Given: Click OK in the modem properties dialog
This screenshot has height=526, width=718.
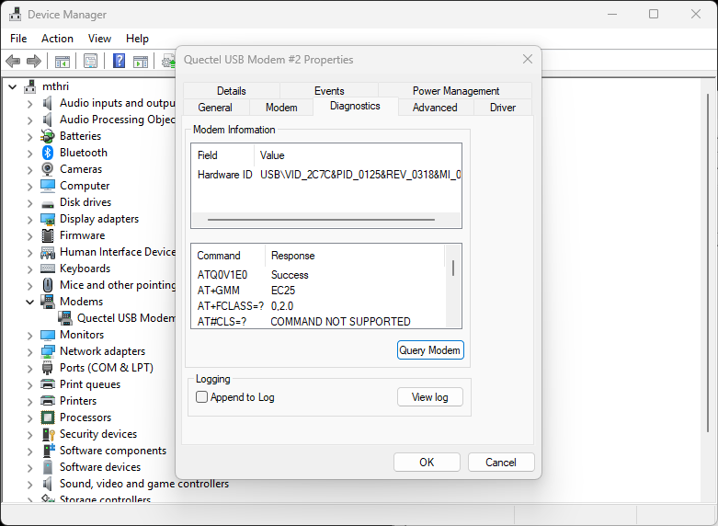Looking at the screenshot, I should pyautogui.click(x=427, y=462).
